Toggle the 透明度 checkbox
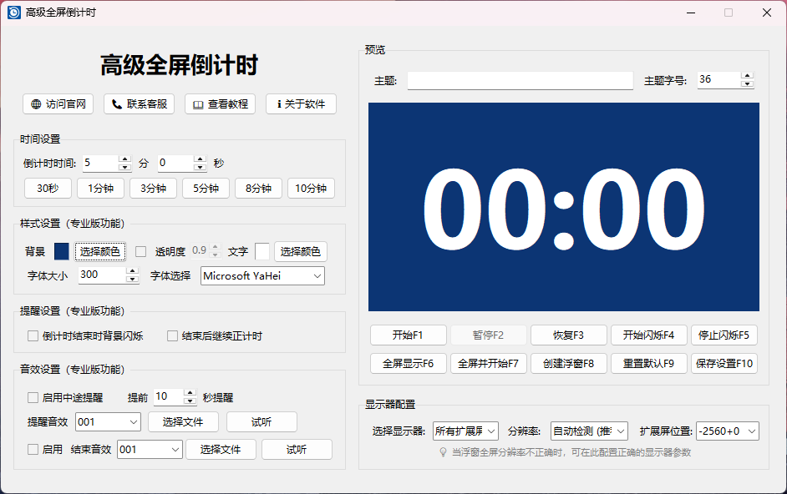The height and width of the screenshot is (494, 787). click(139, 250)
